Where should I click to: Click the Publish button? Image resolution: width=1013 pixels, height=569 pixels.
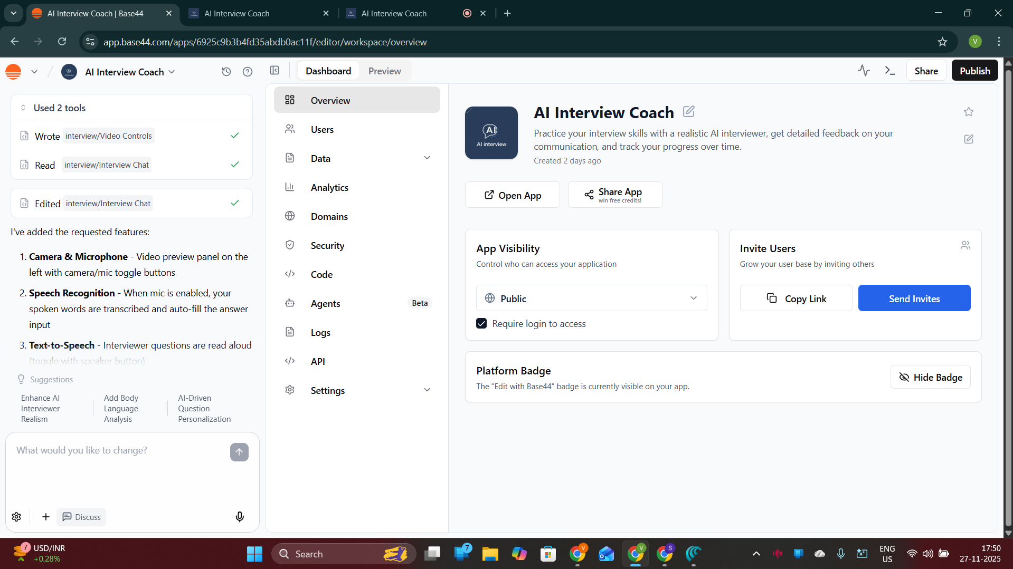click(x=974, y=71)
